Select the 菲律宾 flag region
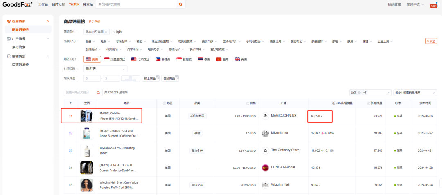The width and height of the screenshot is (442, 195). 163,59
